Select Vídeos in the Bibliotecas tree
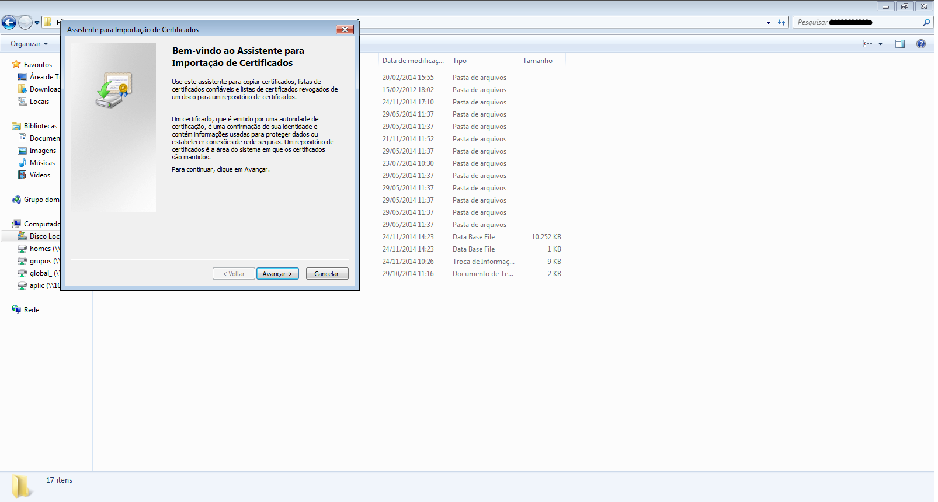The height and width of the screenshot is (502, 938). pos(40,175)
